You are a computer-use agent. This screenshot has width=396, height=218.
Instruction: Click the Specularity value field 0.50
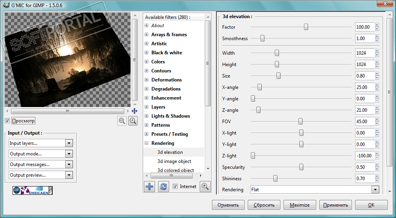365,167
